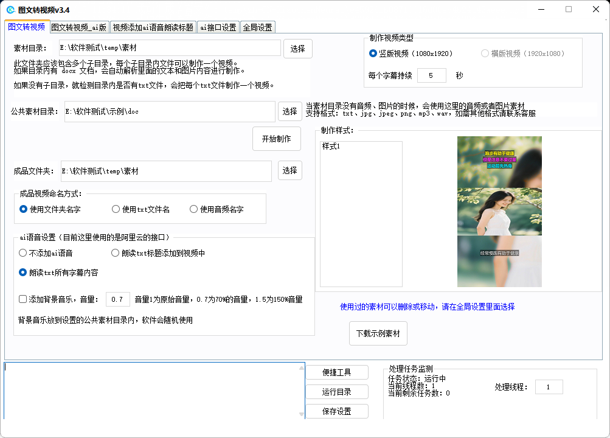Go to the 全局设置 tab
This screenshot has width=610, height=438.
[x=258, y=27]
